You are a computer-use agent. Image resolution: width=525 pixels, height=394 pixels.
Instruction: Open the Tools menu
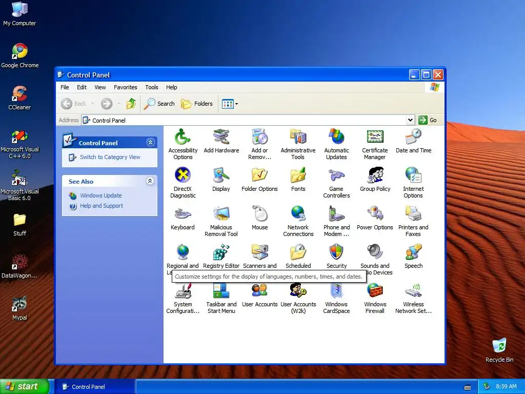click(152, 87)
